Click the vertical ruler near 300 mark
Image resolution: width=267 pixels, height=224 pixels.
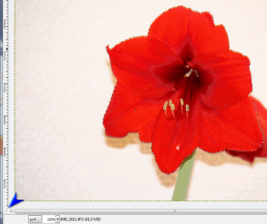point(6,87)
